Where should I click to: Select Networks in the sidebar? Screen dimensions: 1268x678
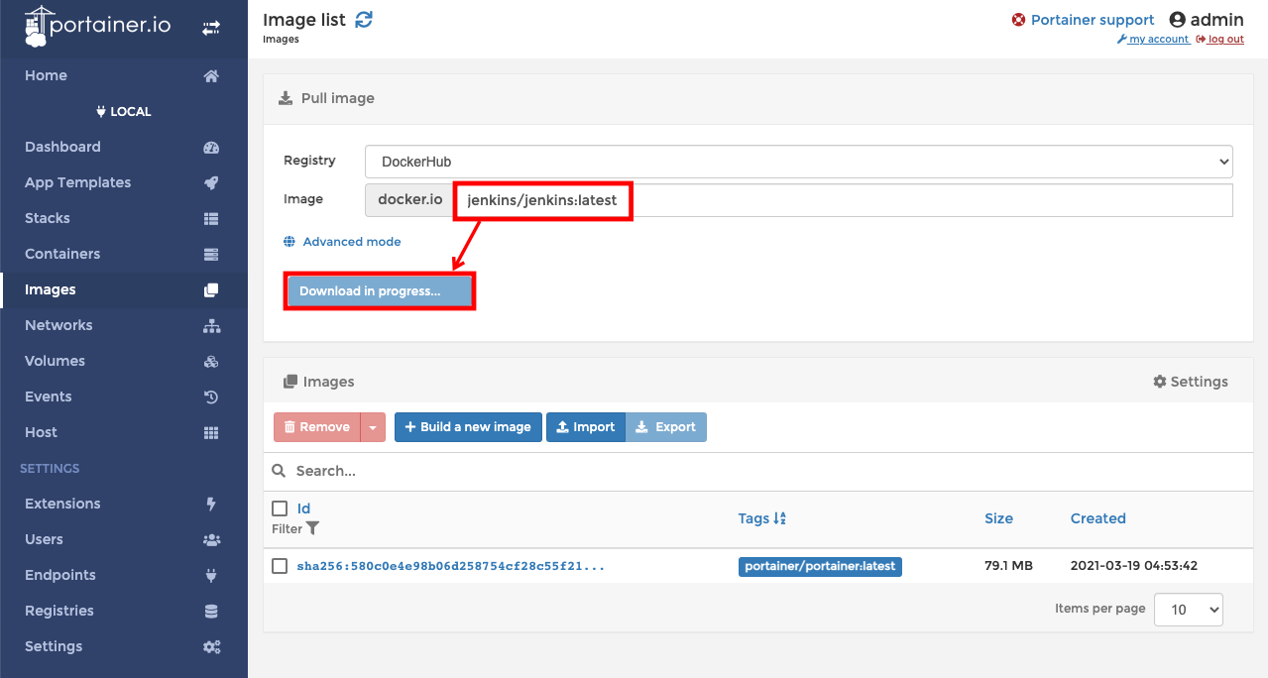(x=58, y=325)
